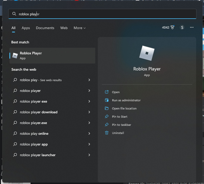
Task: Open the 4042 rewards points trophy icon
Action: pyautogui.click(x=172, y=27)
